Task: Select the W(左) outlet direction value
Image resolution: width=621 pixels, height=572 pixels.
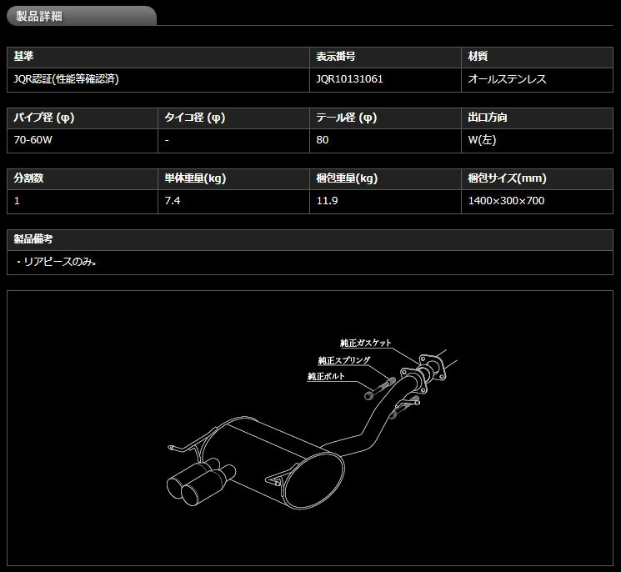Action: point(483,140)
